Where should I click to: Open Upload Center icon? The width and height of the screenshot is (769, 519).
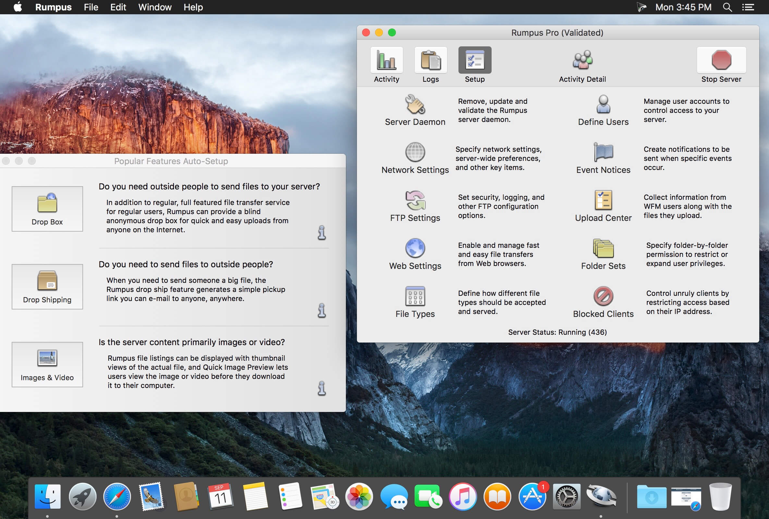click(603, 200)
